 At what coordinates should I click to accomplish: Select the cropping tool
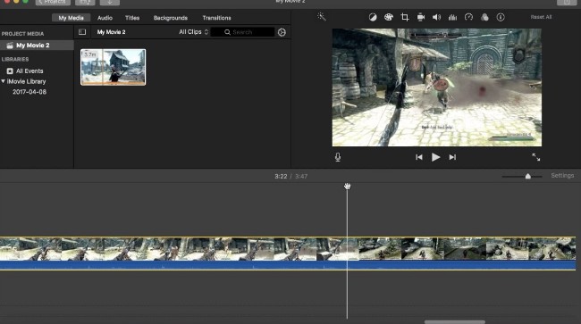(405, 17)
